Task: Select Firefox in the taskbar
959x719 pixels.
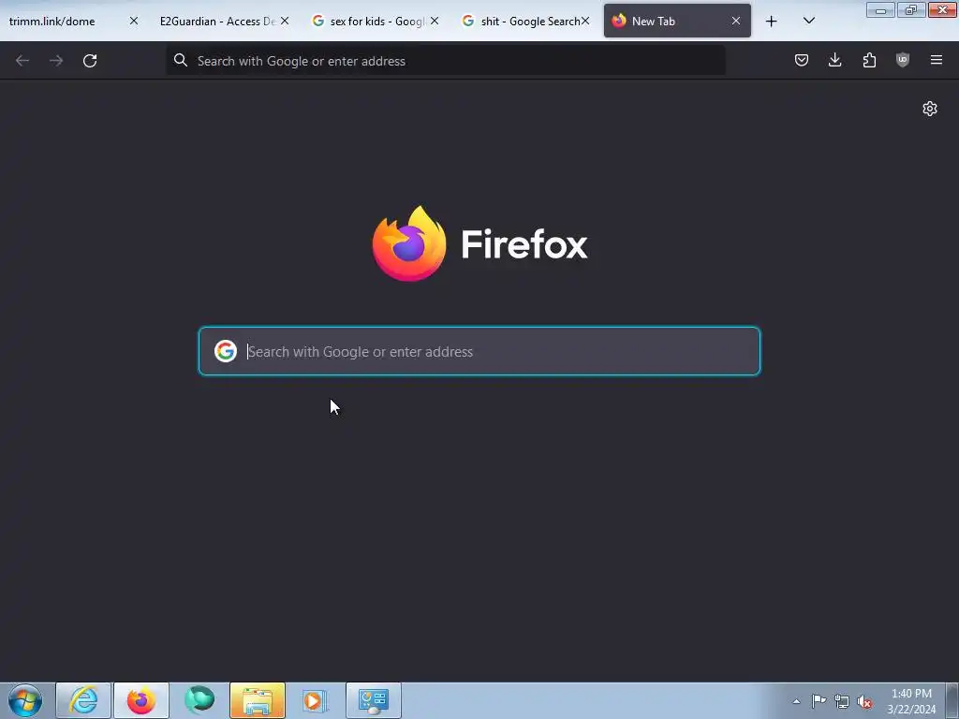Action: click(x=141, y=700)
